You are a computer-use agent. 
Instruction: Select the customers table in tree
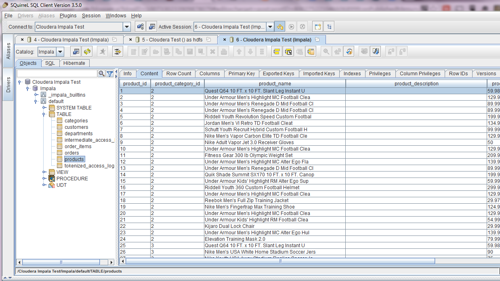coord(76,127)
